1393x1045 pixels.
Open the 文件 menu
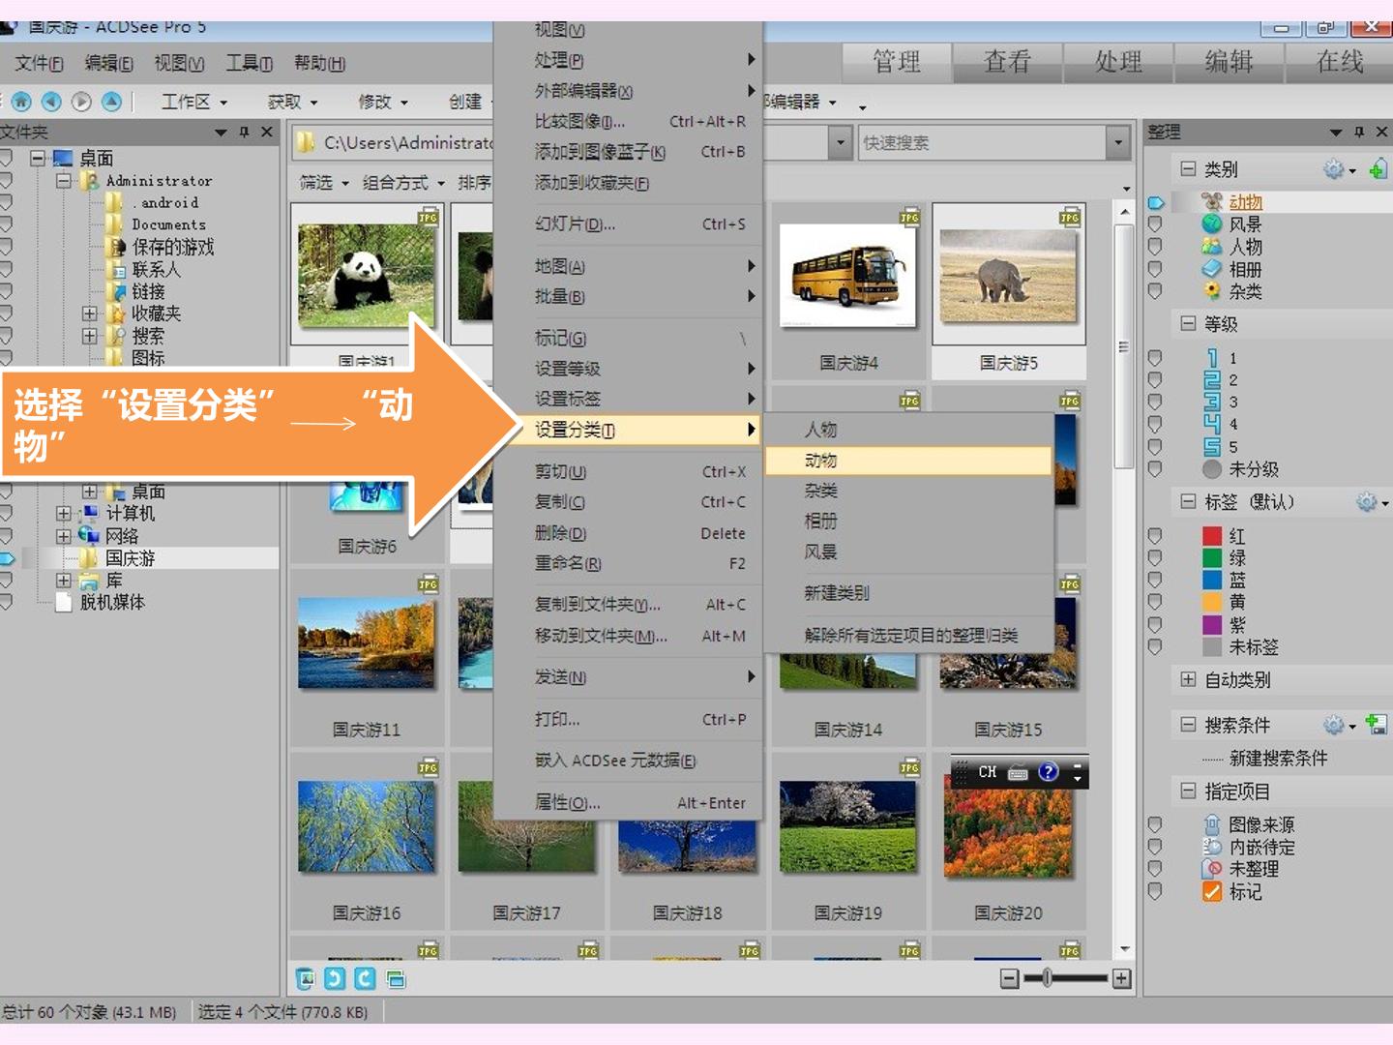[x=39, y=63]
